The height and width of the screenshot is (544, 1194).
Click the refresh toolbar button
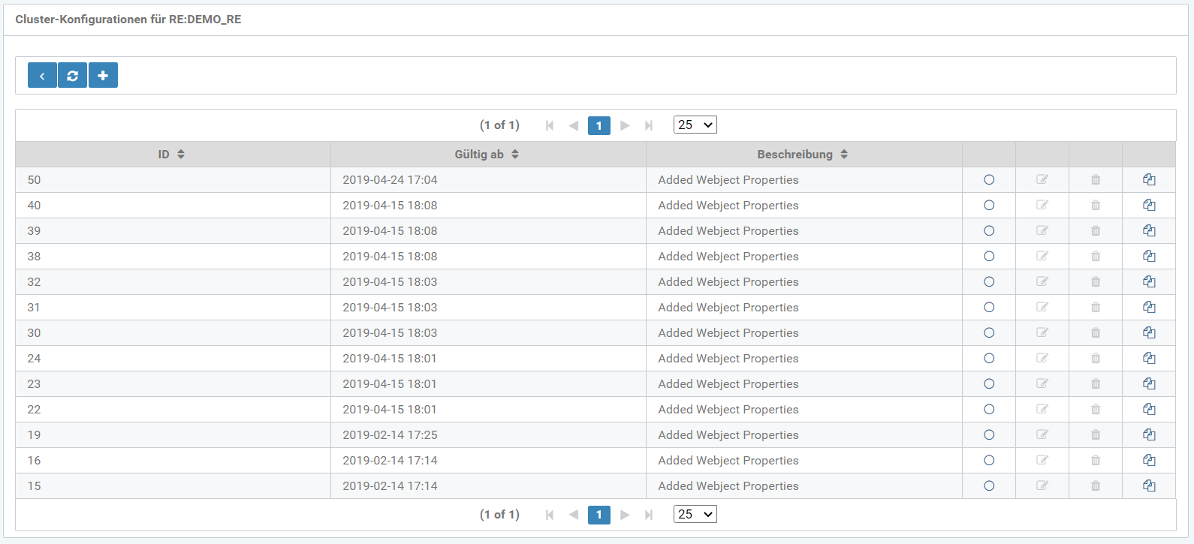73,76
